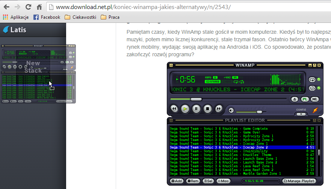
Task: Go back with browser back arrow
Action: tap(6, 7)
